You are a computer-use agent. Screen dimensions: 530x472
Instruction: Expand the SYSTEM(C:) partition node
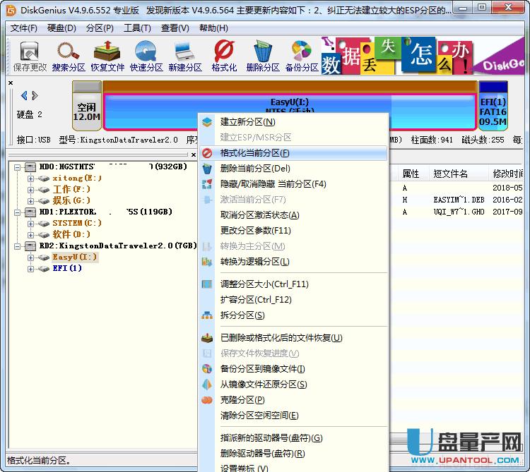[30, 223]
